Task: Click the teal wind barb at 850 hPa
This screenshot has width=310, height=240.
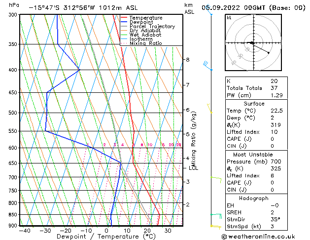Action: pyautogui.click(x=216, y=216)
